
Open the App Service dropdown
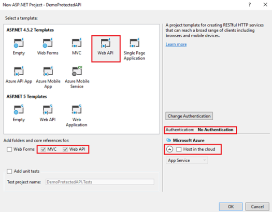click(187, 160)
